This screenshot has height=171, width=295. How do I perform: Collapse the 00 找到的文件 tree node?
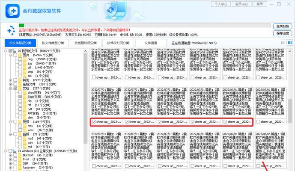click(6, 51)
